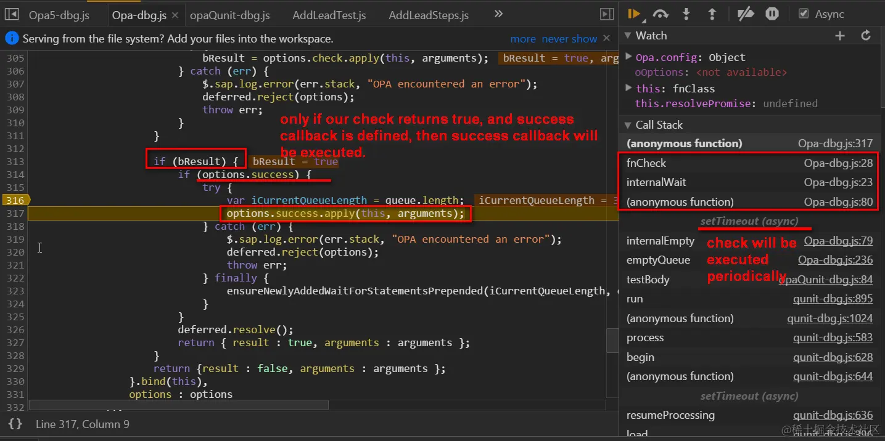Click the this.resolvePromise watch entry
Image resolution: width=885 pixels, height=441 pixels.
tap(727, 103)
